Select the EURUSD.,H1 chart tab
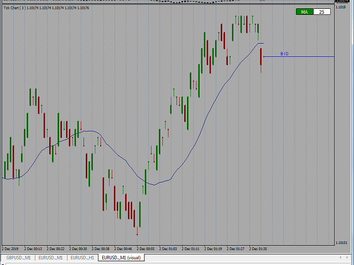354x265 pixels. tap(82, 258)
